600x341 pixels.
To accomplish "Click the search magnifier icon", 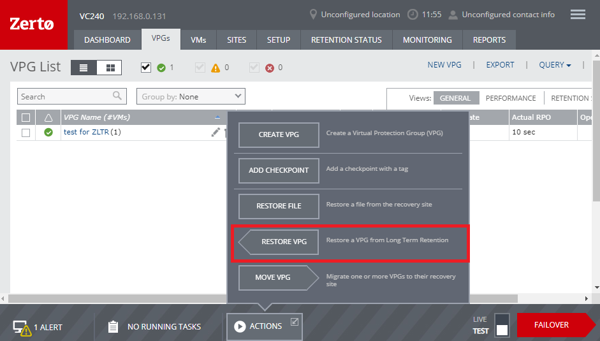I will (117, 96).
